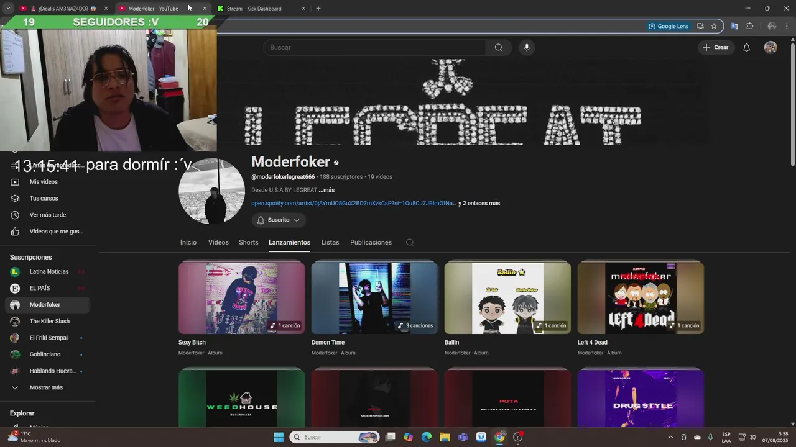This screenshot has width=796, height=447.
Task: Open El Friki Sempai subscription
Action: click(48, 338)
